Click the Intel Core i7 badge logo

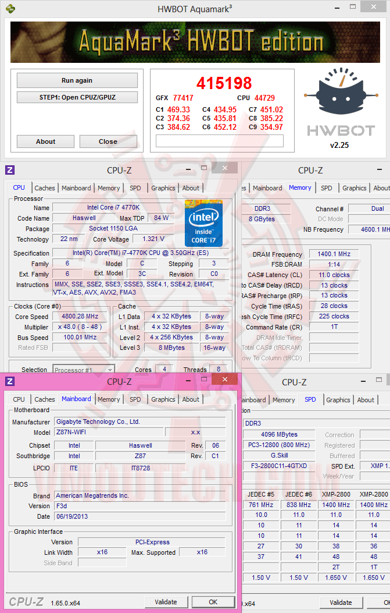coord(204,223)
